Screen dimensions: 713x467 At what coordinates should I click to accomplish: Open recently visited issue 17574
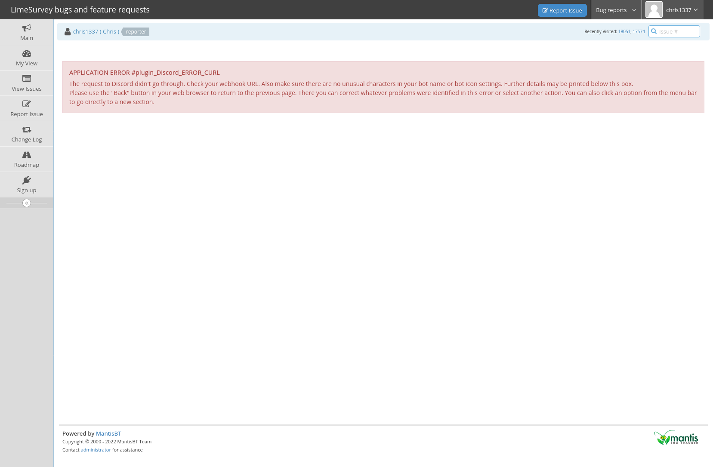(x=639, y=32)
